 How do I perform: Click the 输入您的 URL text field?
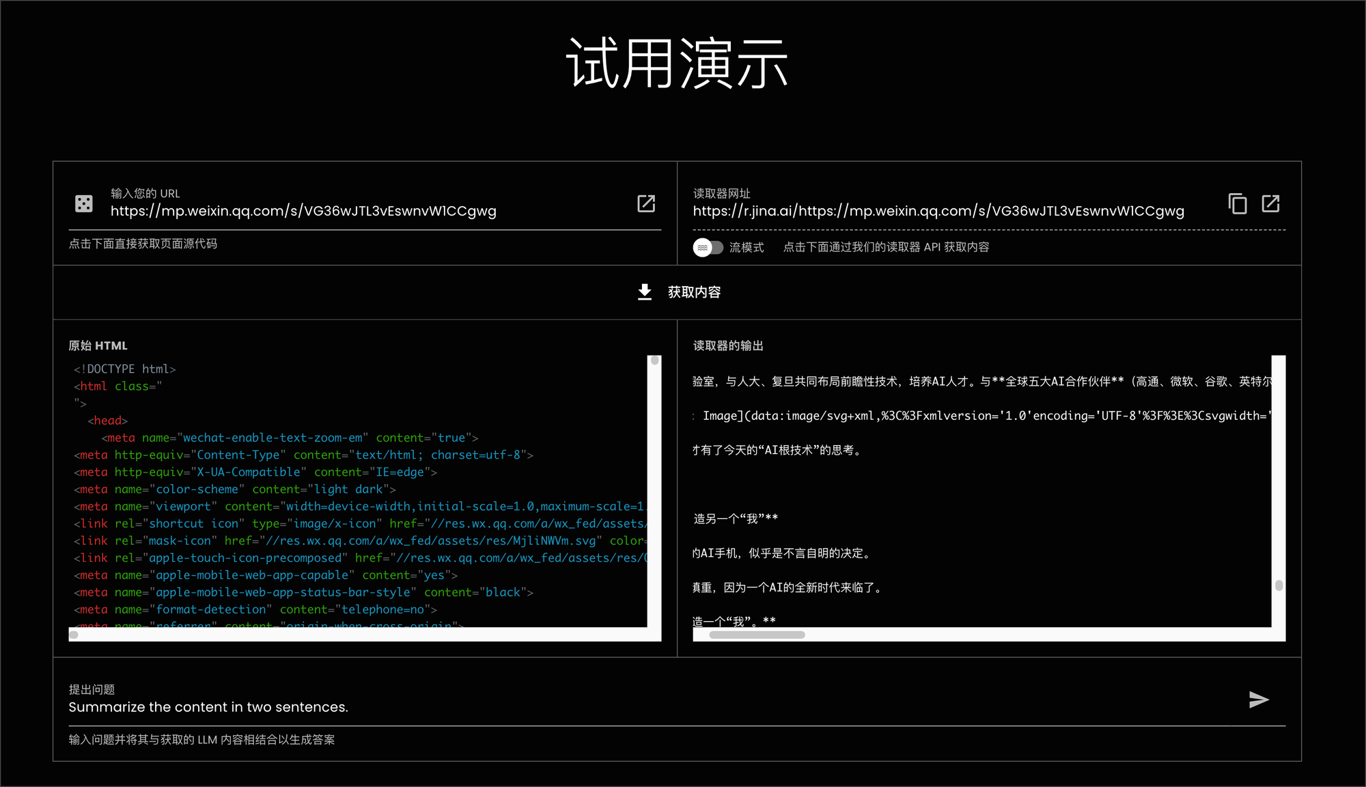point(307,210)
